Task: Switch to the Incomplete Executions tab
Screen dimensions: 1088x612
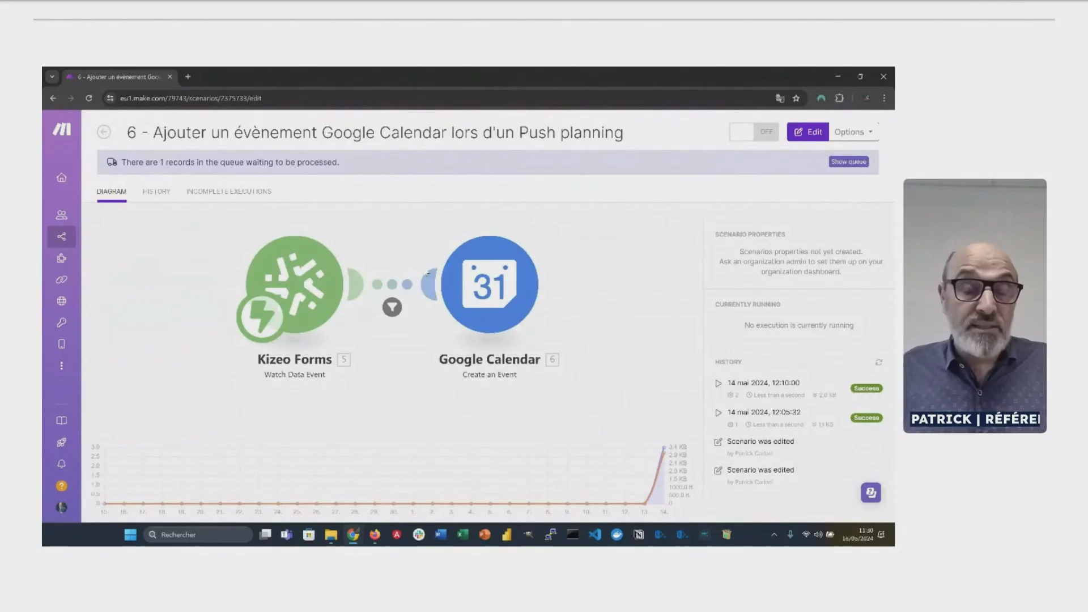Action: 228,192
